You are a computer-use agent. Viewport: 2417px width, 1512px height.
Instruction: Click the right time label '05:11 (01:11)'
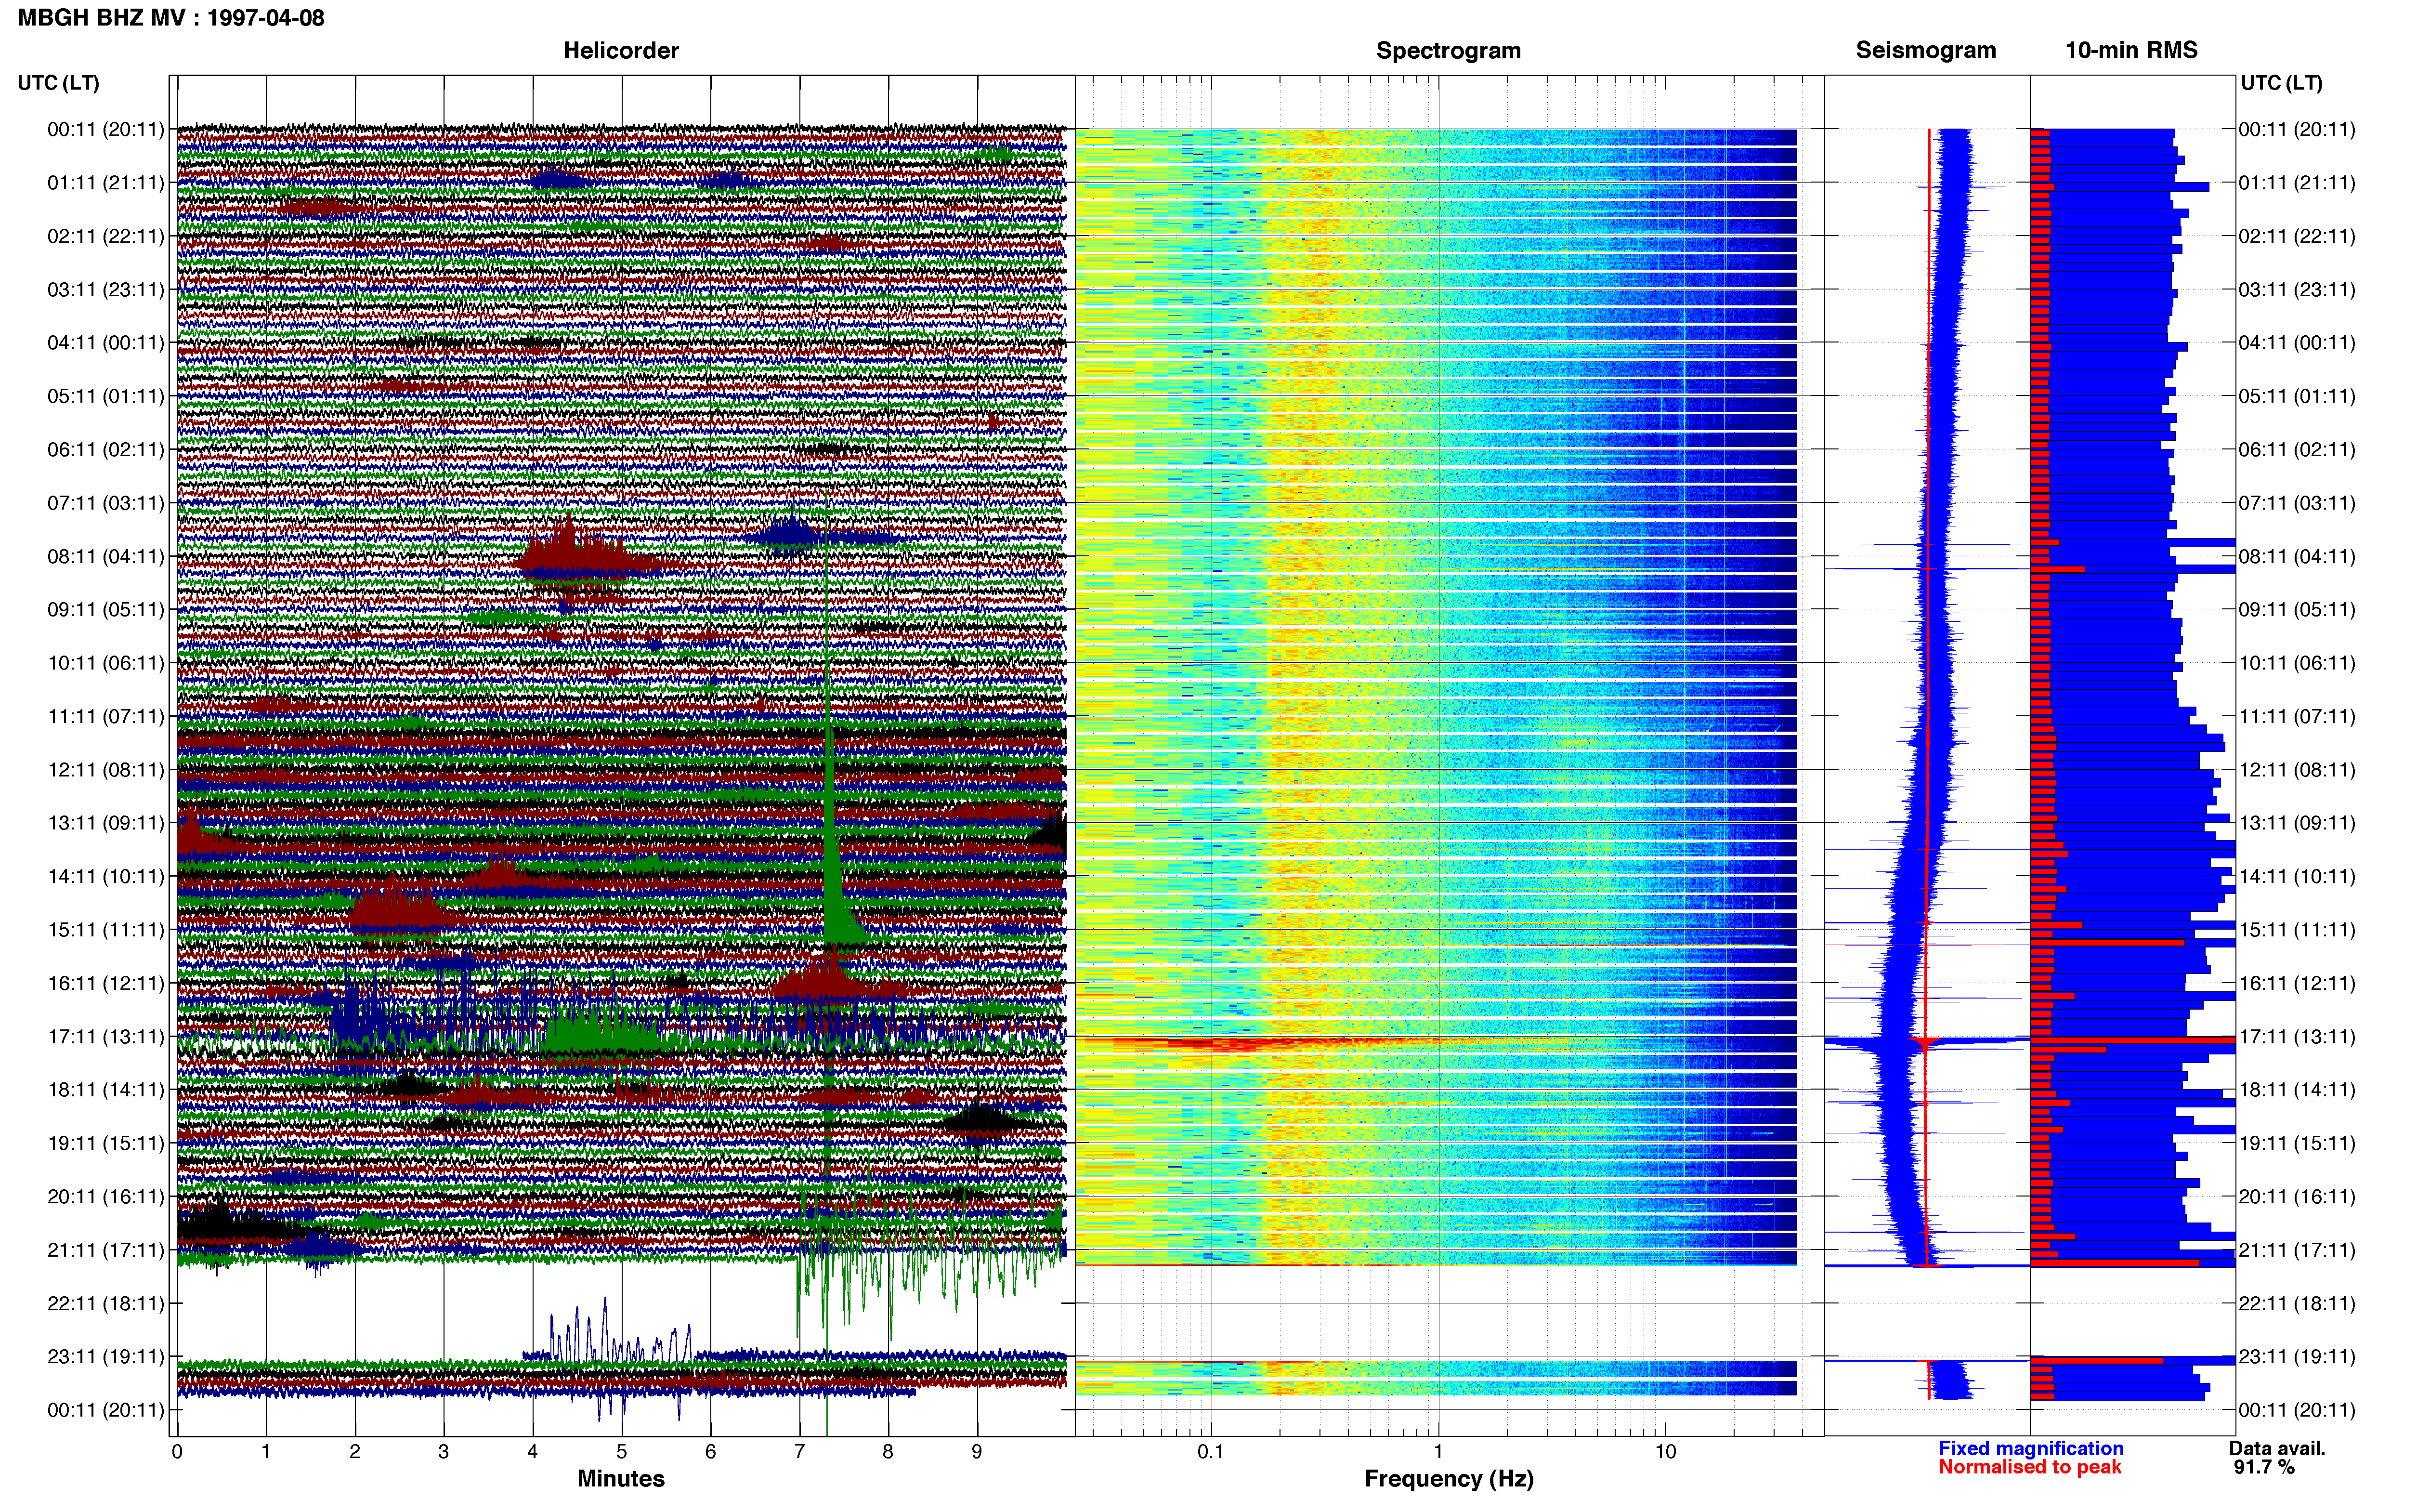point(2297,396)
